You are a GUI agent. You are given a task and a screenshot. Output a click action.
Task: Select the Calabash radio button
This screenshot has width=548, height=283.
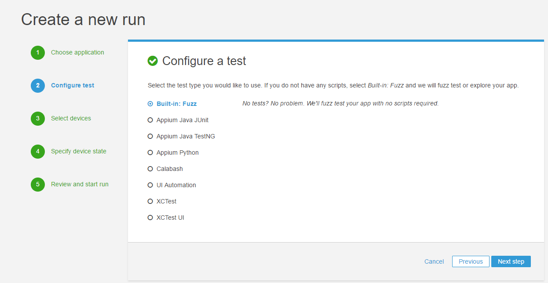(x=150, y=169)
